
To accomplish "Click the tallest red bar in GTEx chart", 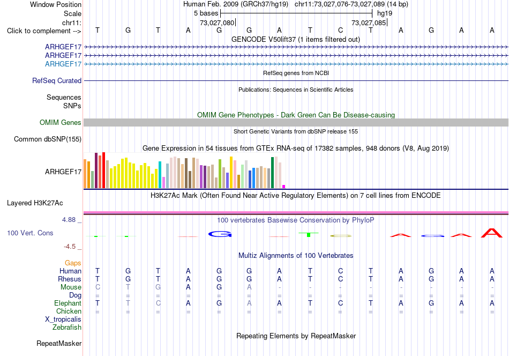I will click(103, 170).
